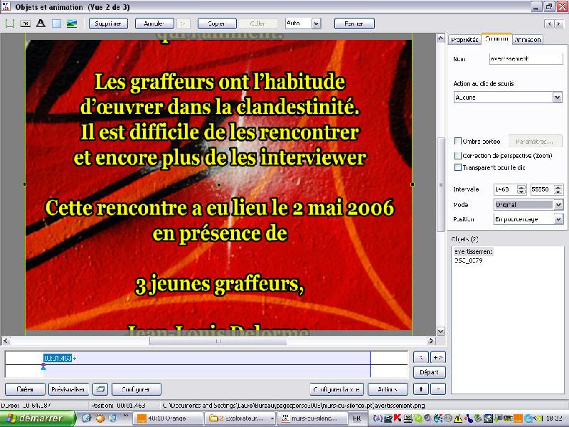Open the FR language indicator in taskbar
Viewport: 569px width, 427px height.
[357, 418]
